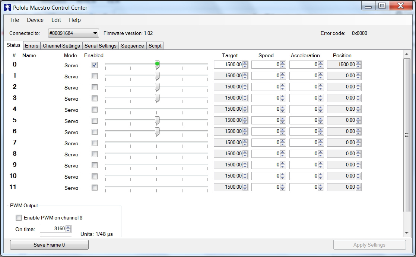Click the channel 3 slider handle

pyautogui.click(x=157, y=98)
